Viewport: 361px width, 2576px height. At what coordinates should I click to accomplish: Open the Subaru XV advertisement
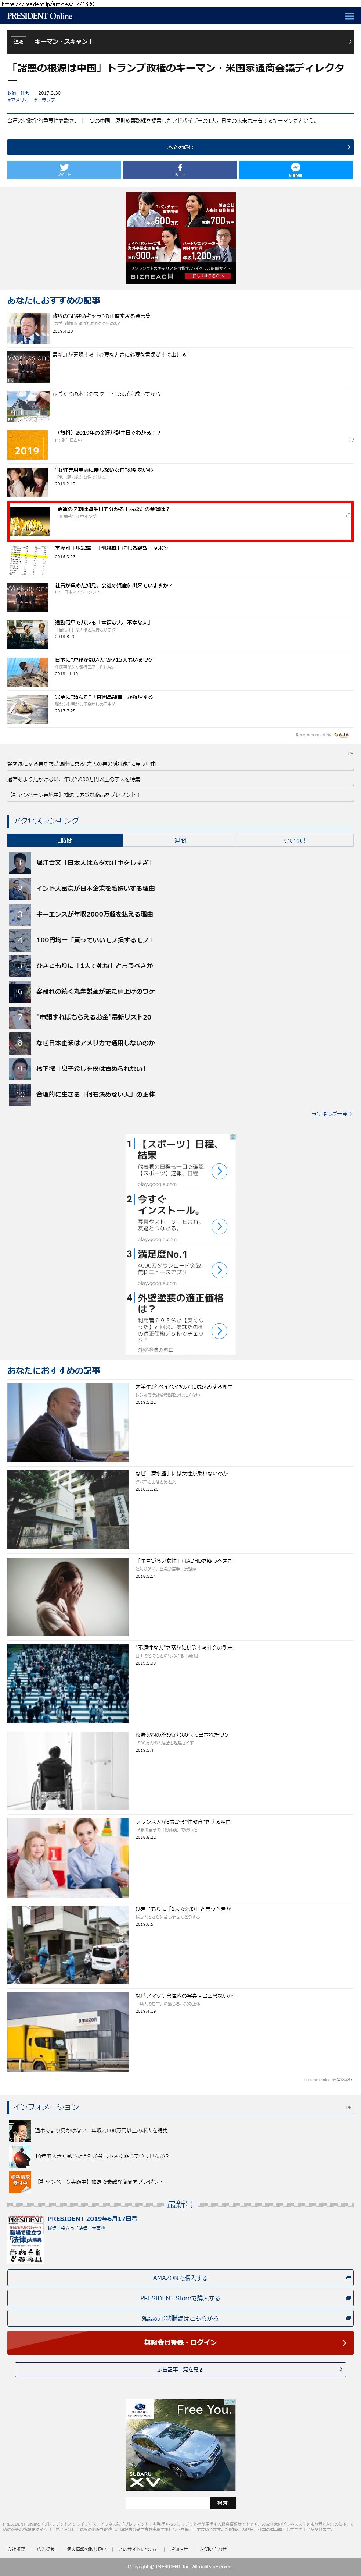tap(181, 2445)
